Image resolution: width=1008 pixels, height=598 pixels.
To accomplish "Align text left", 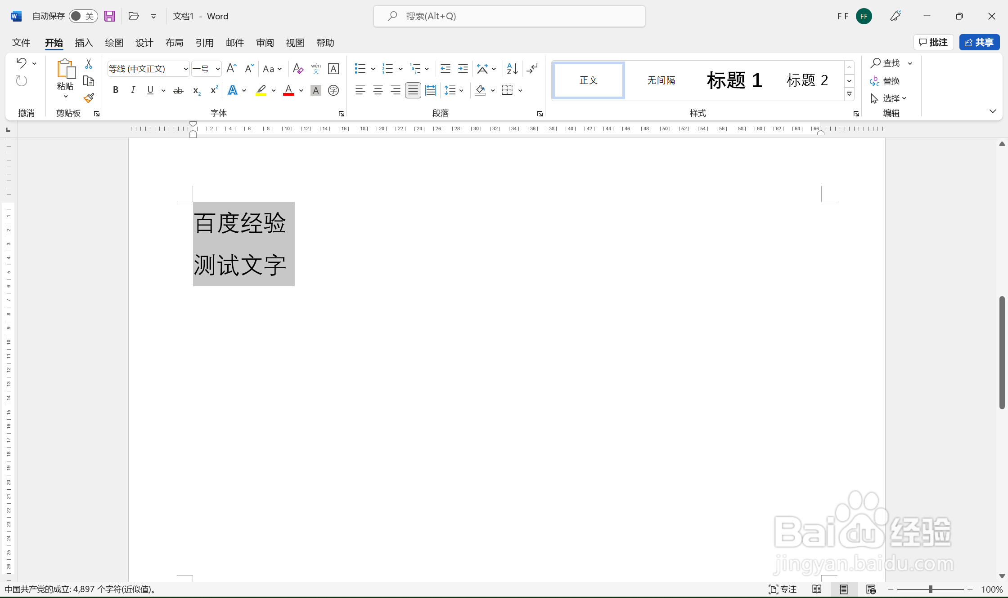I will (x=360, y=90).
